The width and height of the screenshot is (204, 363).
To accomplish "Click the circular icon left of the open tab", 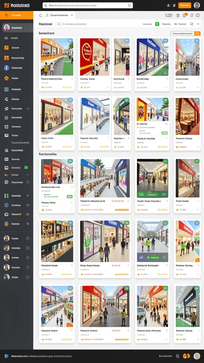I will pyautogui.click(x=41, y=15).
